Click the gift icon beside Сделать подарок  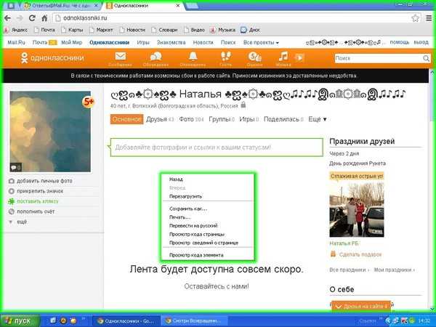(x=333, y=254)
